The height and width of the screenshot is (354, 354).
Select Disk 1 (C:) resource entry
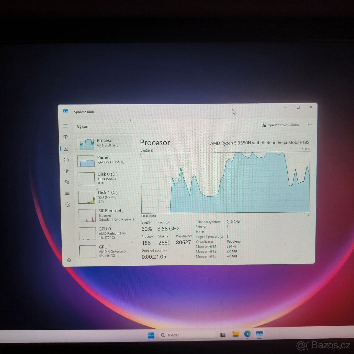(x=106, y=197)
